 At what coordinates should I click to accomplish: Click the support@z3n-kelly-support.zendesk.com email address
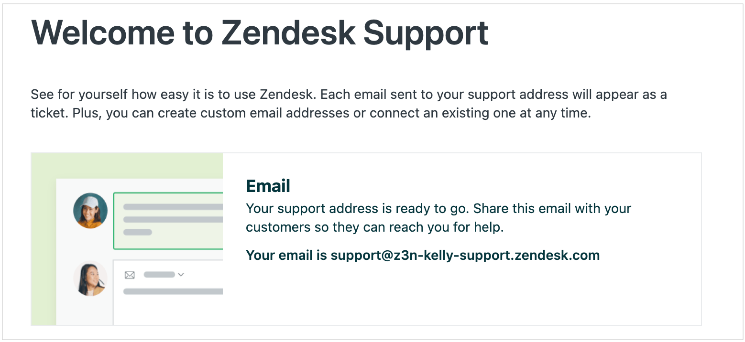coord(465,255)
